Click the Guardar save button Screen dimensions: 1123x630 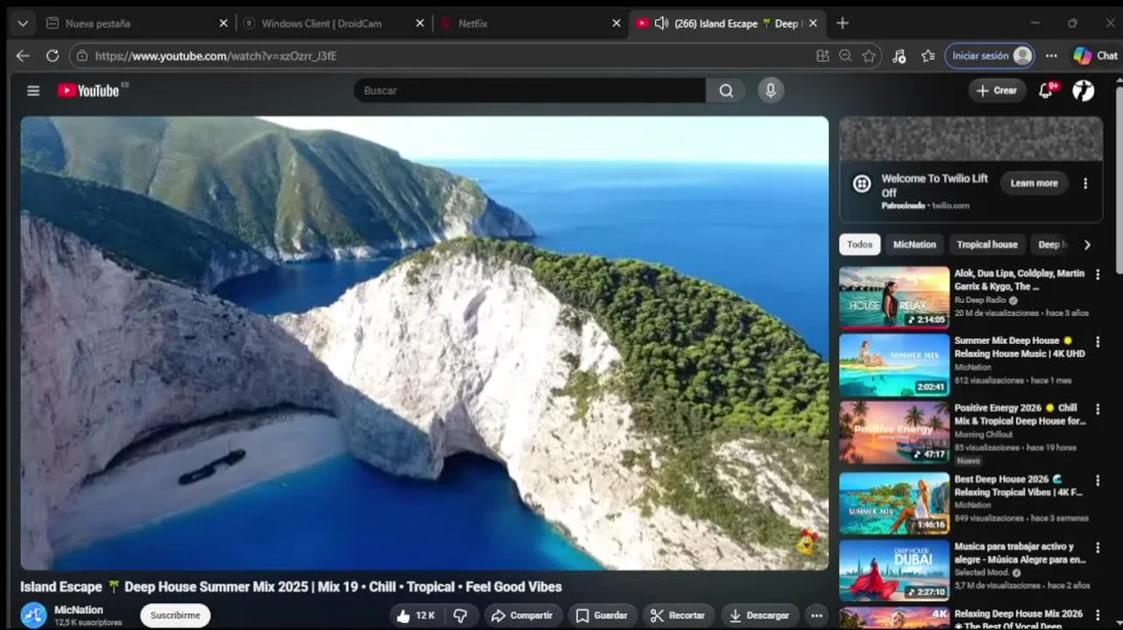coord(602,615)
